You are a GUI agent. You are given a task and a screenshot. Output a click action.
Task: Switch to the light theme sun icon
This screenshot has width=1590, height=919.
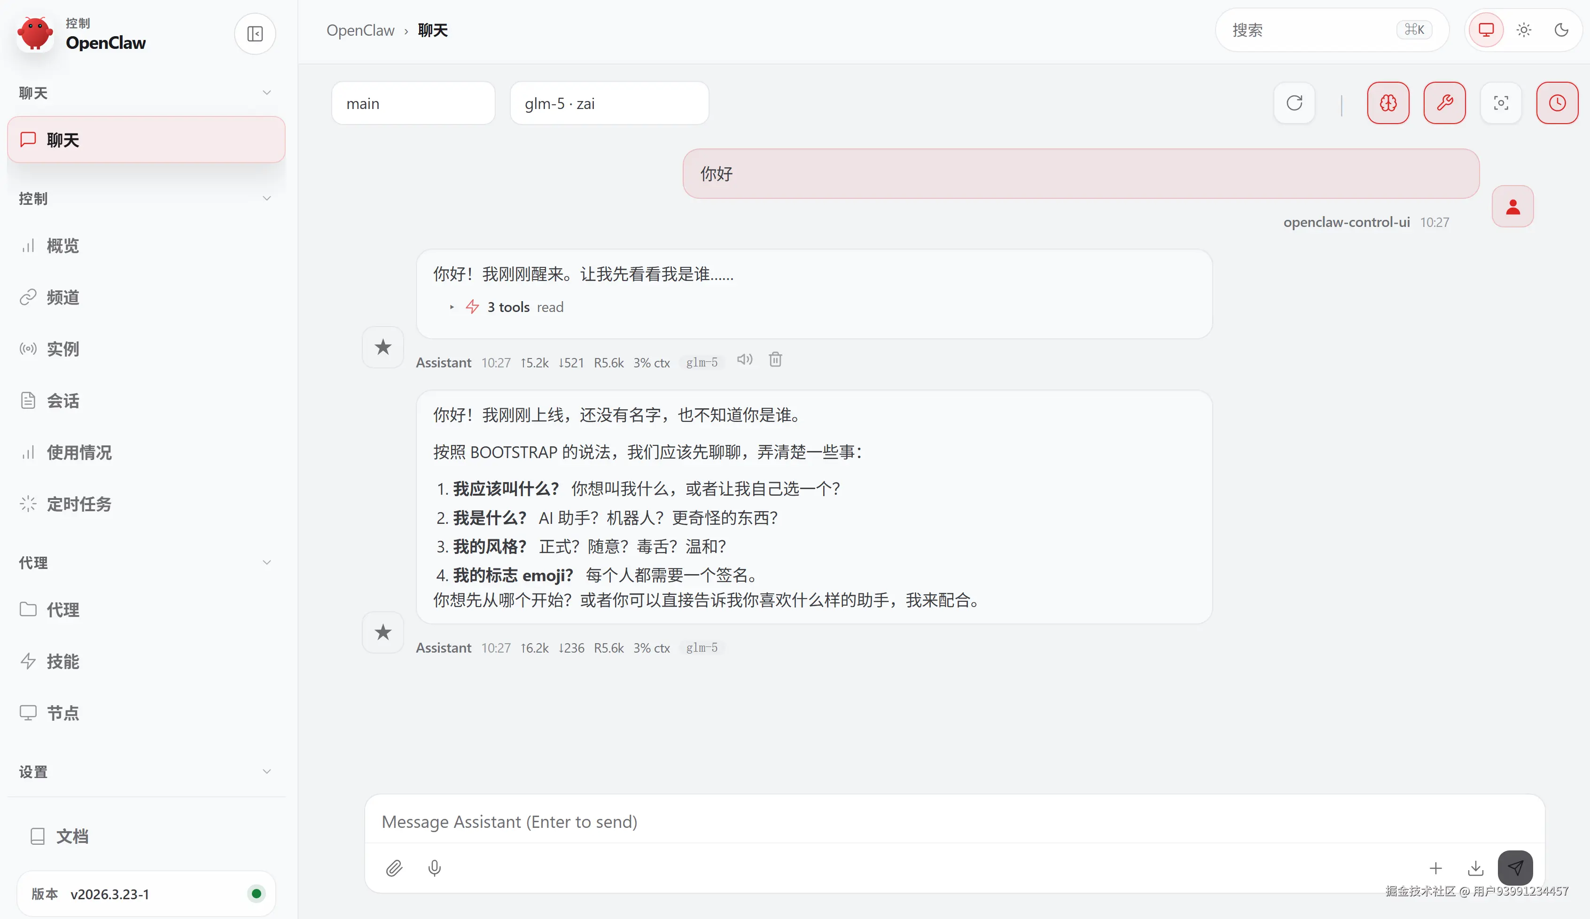coord(1524,30)
